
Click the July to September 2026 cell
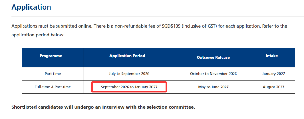129,74
